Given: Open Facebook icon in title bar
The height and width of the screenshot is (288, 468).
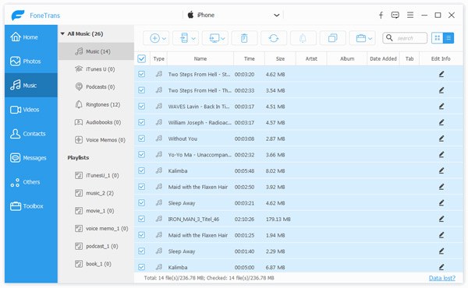Looking at the screenshot, I should [381, 16].
